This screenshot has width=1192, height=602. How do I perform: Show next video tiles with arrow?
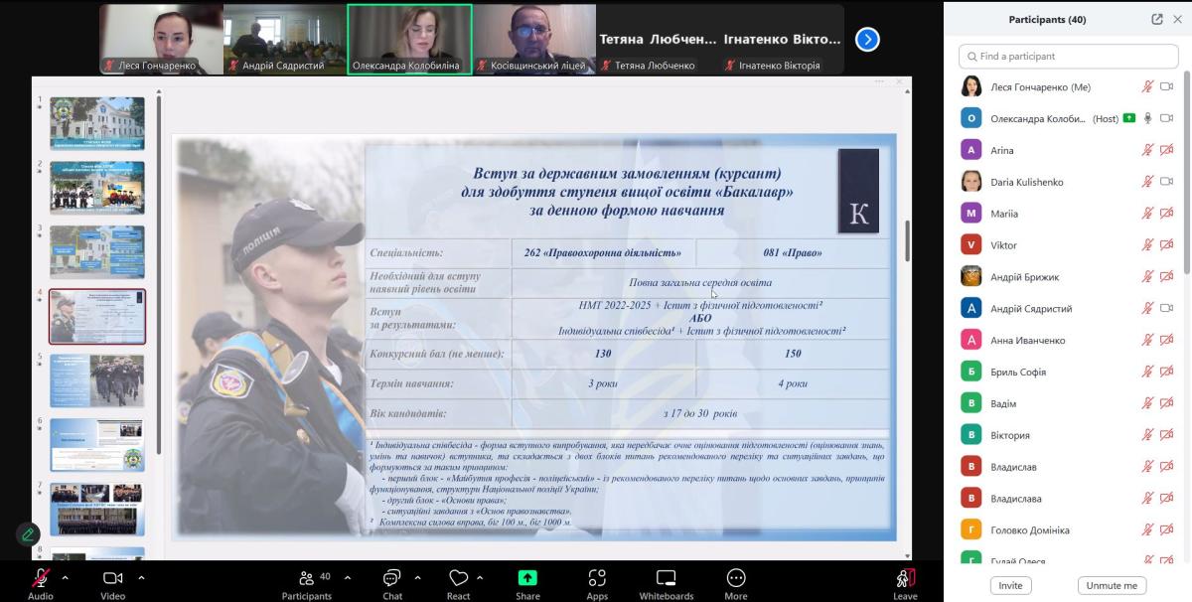(867, 40)
